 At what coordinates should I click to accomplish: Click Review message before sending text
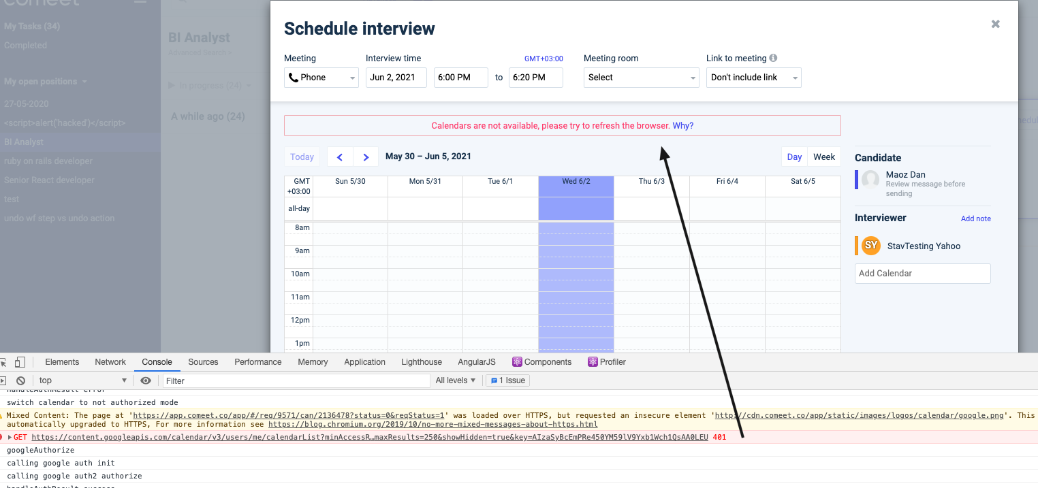click(926, 189)
